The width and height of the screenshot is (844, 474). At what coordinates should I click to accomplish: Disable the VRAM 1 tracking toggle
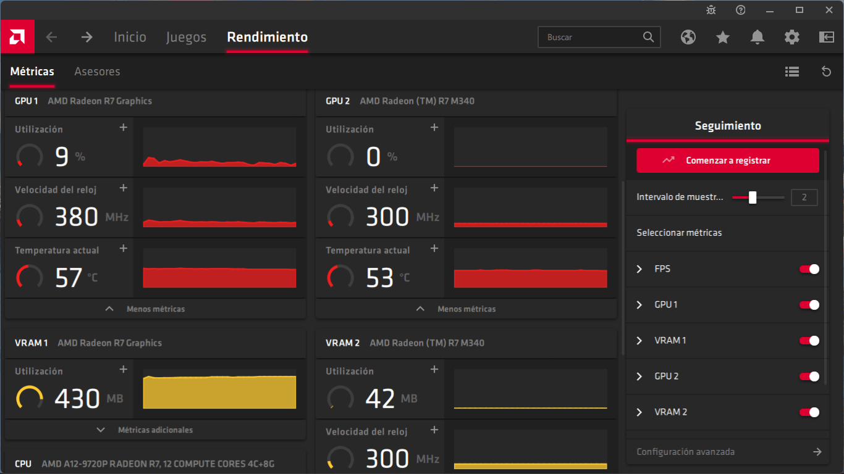click(x=809, y=341)
